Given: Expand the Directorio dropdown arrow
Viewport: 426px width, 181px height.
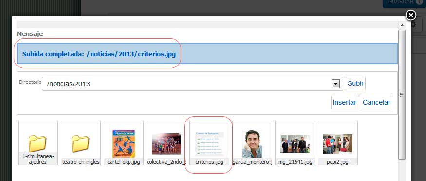Looking at the screenshot, I should pyautogui.click(x=336, y=84).
